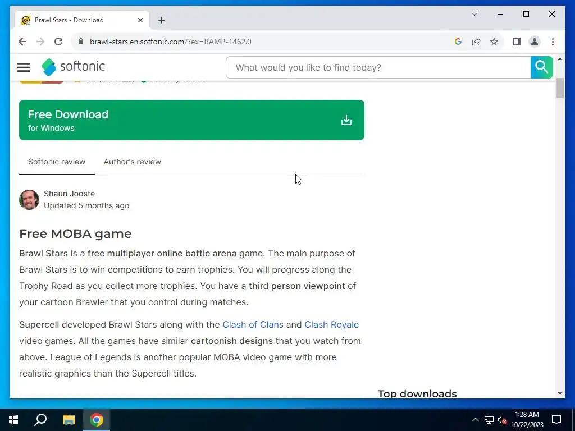Viewport: 575px width, 431px height.
Task: Click the Chrome taskbar icon
Action: coord(97,420)
